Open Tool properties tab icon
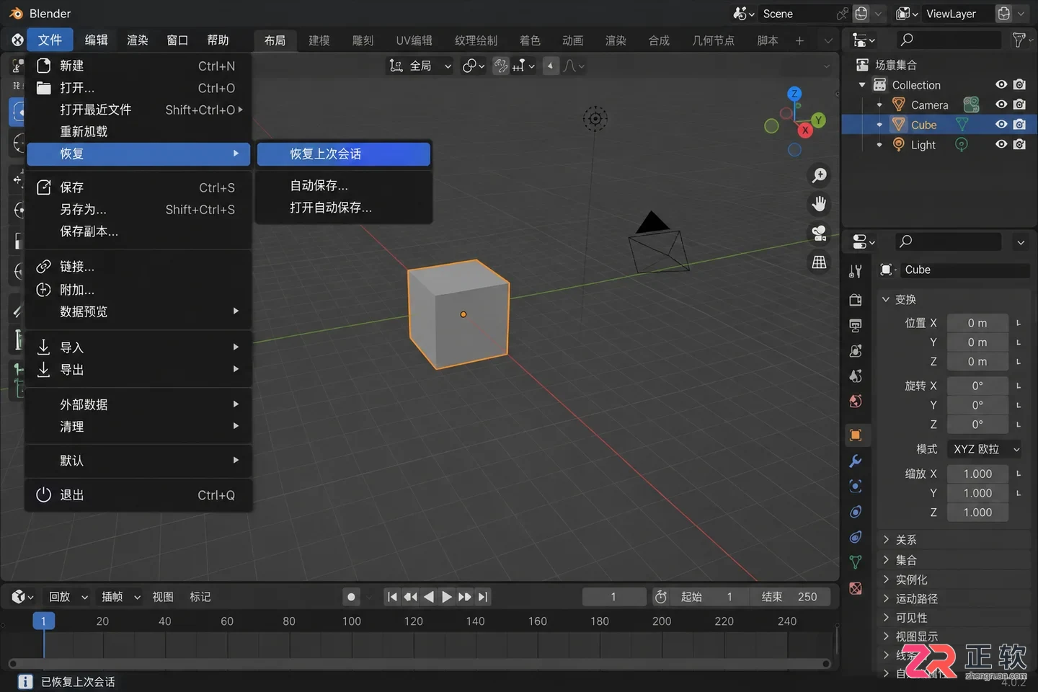Screen dimensions: 1038x692 pos(856,272)
